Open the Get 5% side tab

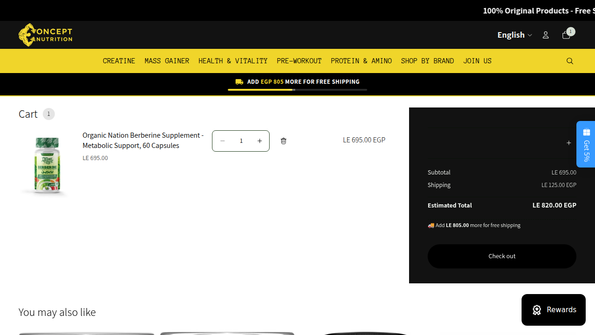coord(586,144)
